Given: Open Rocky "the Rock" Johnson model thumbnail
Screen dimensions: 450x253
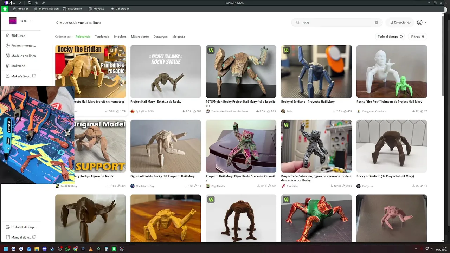Looking at the screenshot, I should click(392, 71).
